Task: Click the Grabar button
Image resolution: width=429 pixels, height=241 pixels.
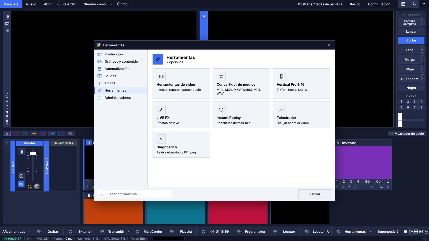Action: point(53,232)
